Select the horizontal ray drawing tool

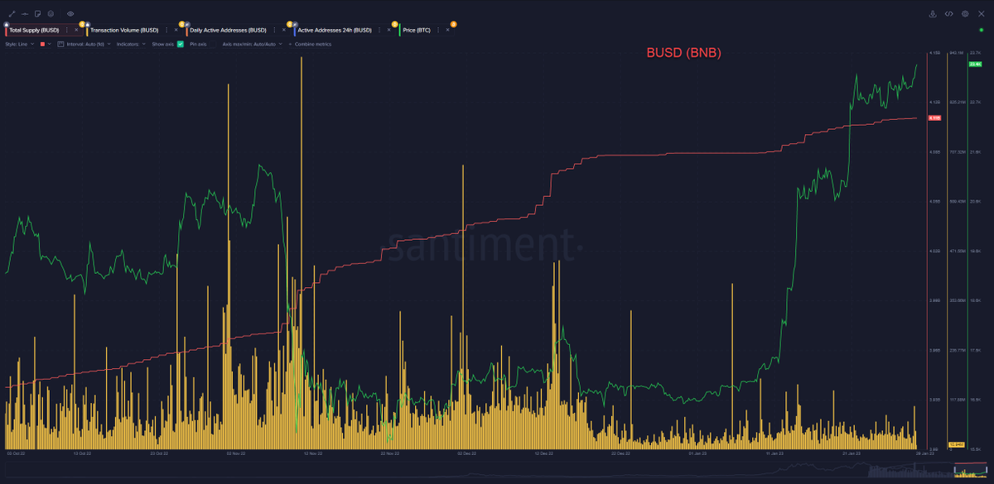point(25,14)
